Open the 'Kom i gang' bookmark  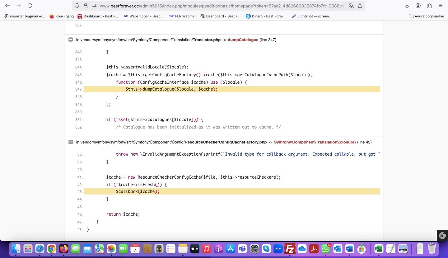tap(62, 16)
